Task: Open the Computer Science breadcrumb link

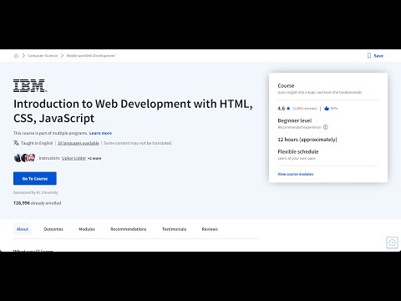Action: click(x=43, y=56)
